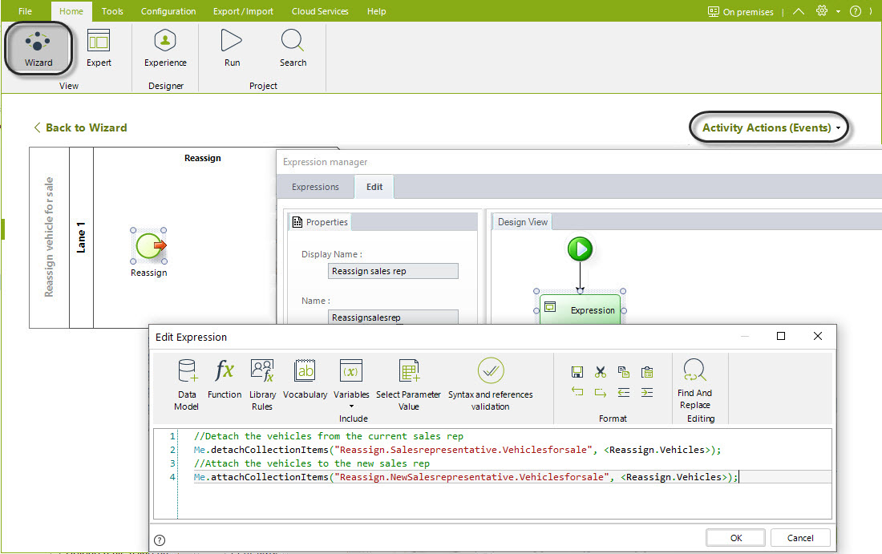The width and height of the screenshot is (882, 554).
Task: Open the Cloud Services ribbon tab
Action: click(x=320, y=11)
